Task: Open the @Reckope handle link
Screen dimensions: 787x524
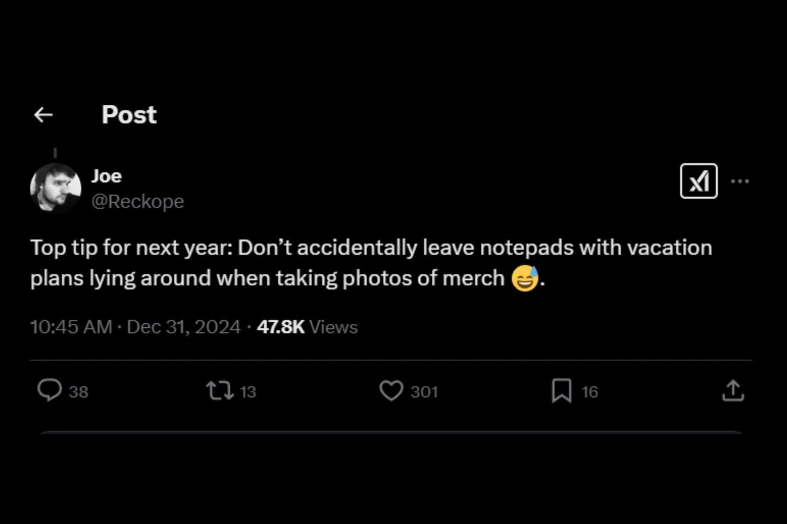Action: pos(138,201)
